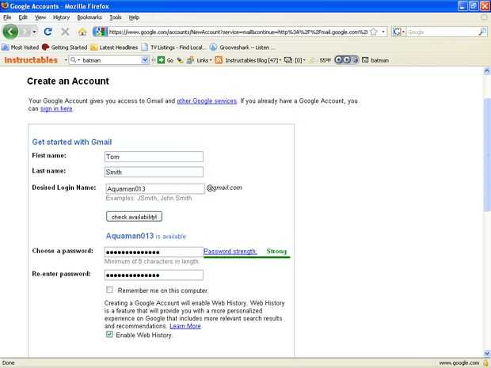
Task: Click the batman toolbar find button
Action: point(375,60)
